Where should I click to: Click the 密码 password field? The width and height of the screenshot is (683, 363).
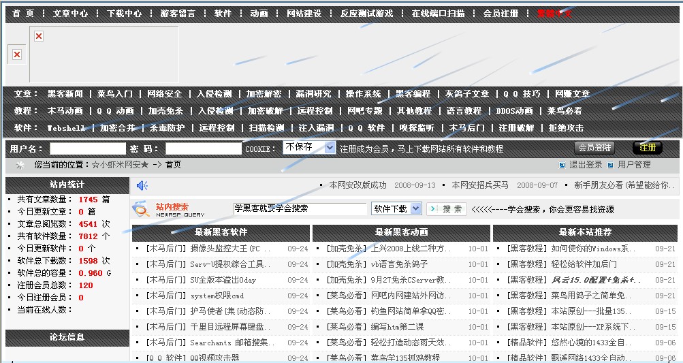coord(203,148)
